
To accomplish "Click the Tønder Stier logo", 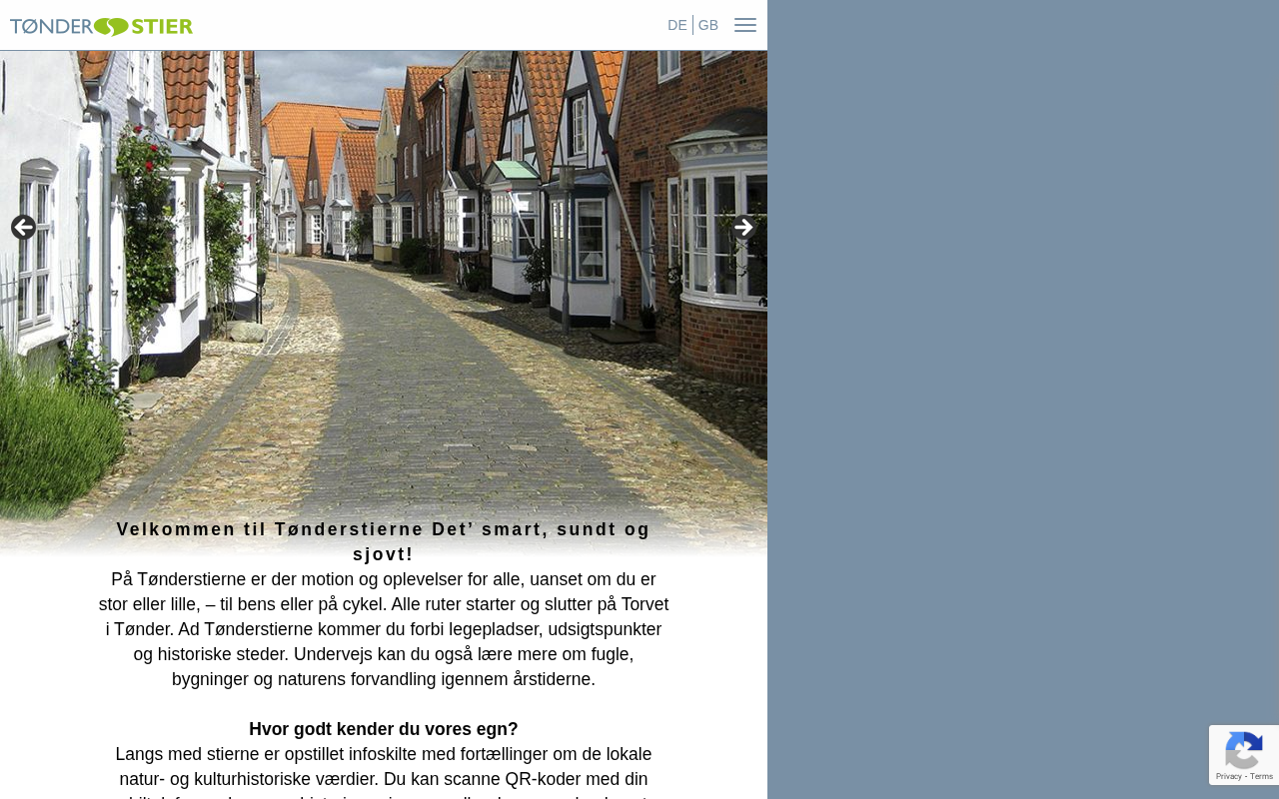I will click(101, 26).
